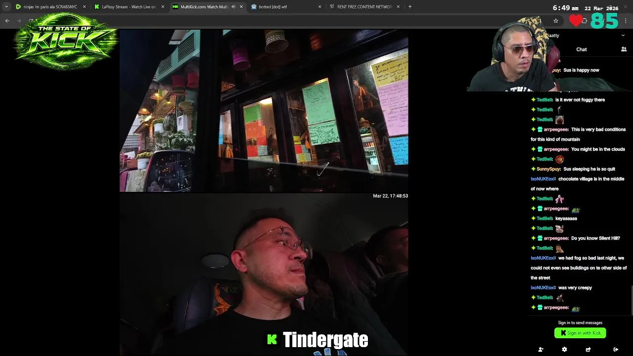Image resolution: width=633 pixels, height=356 pixels.
Task: Open the browser tab search dropdown
Action: [x=6, y=7]
